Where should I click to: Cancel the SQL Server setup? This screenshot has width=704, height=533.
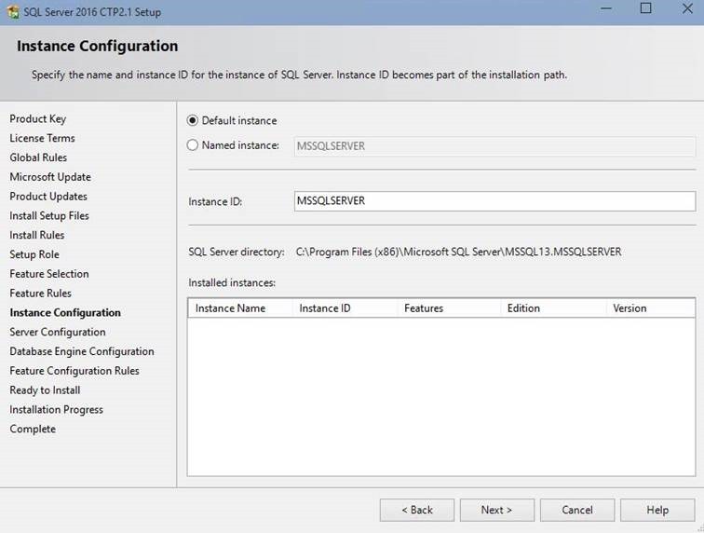coord(577,510)
